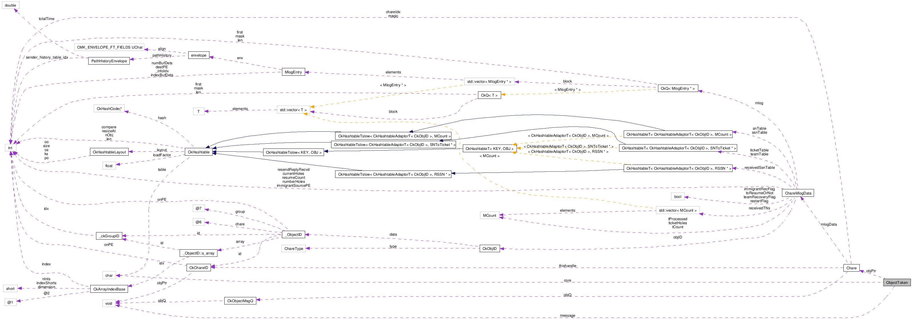Click the int type node
Viewport: 912px width, 319px height.
point(10,148)
